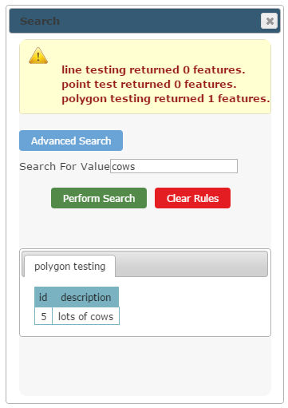Viewport: 288px width, 408px height.
Task: Select the lots of cows description cell
Action: [86, 316]
